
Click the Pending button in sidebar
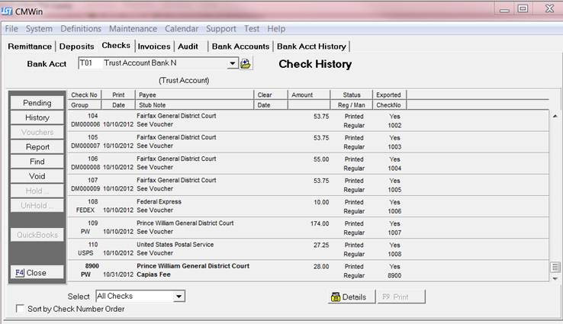37,103
